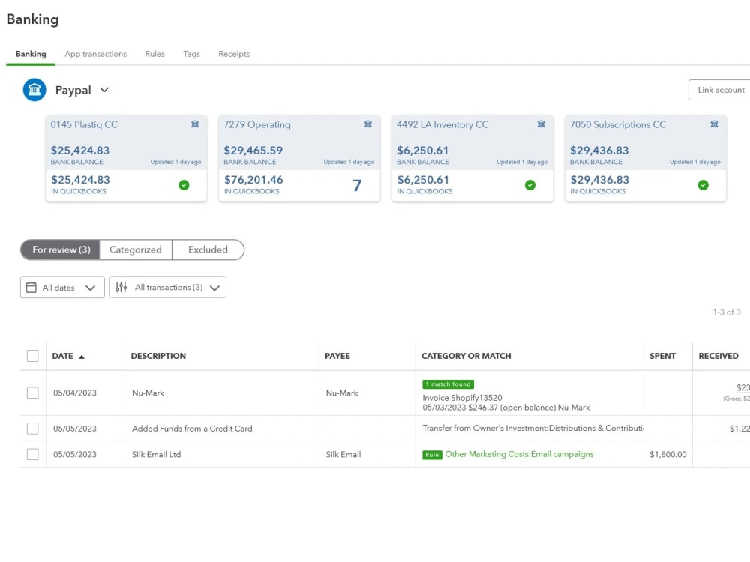The image size is (750, 562).
Task: Click the Link account button
Action: pyautogui.click(x=720, y=90)
